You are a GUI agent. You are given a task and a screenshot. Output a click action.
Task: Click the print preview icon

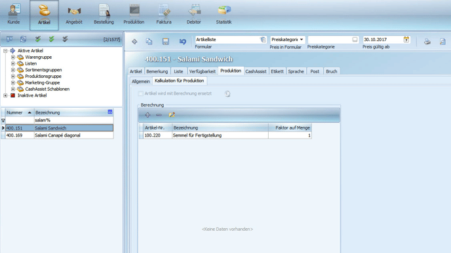442,42
